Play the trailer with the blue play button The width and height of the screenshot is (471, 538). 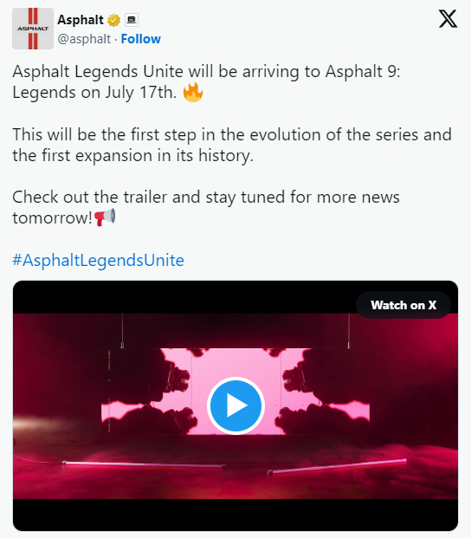point(235,405)
